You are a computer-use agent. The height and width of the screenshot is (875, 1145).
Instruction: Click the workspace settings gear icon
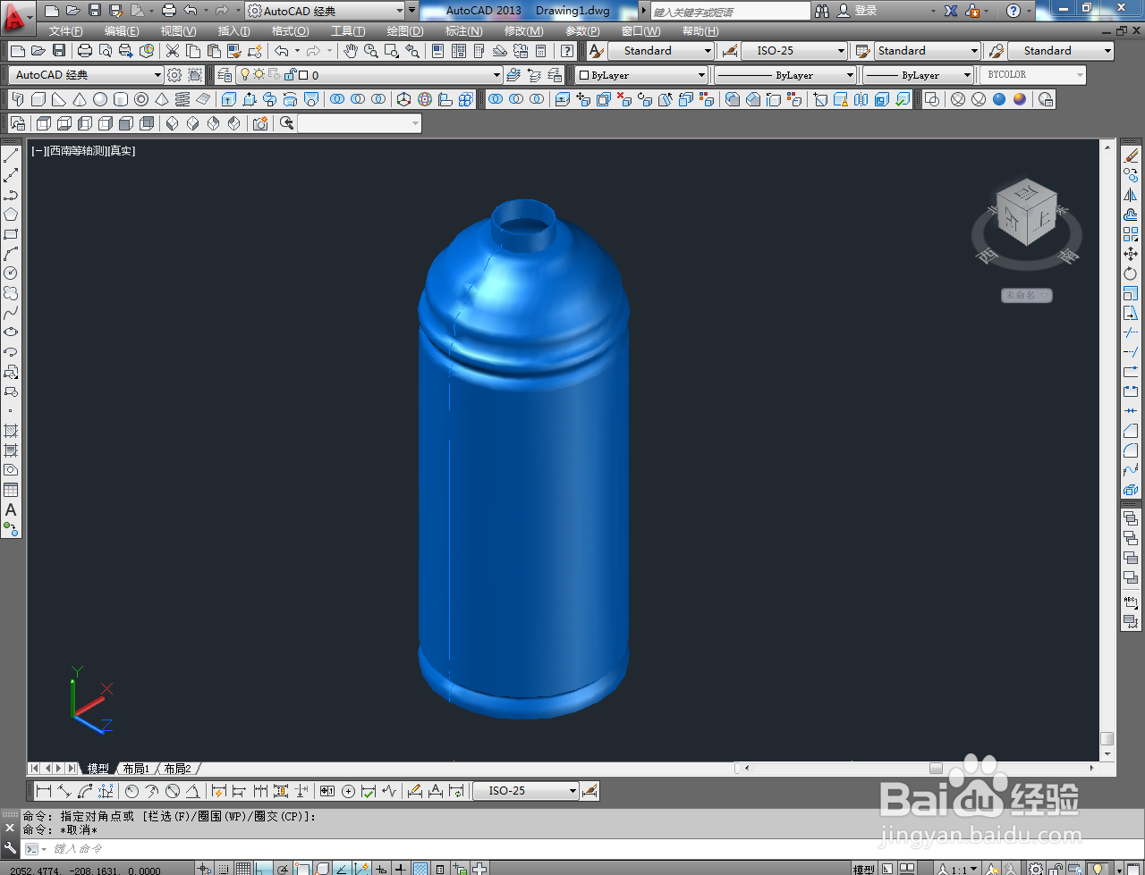[174, 75]
